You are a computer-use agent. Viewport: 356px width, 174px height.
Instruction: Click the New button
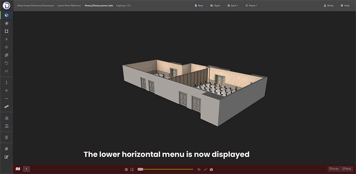pos(199,6)
